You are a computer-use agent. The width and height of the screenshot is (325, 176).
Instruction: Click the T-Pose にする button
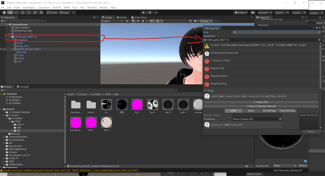point(261,102)
